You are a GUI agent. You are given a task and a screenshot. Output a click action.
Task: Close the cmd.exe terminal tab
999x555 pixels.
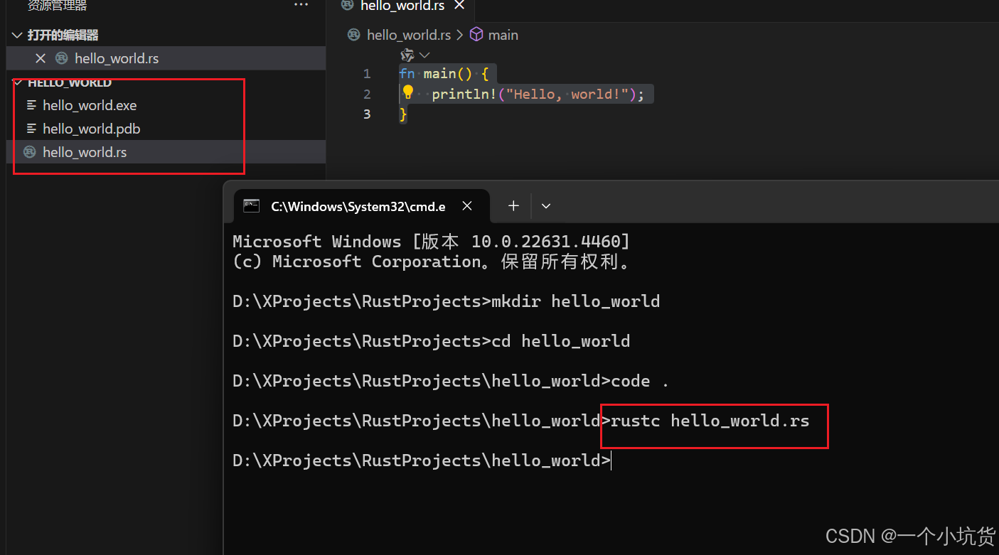pos(467,206)
